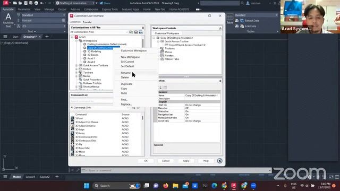The height and width of the screenshot is (191, 340).
Task: Click the Apply button
Action: (x=186, y=161)
